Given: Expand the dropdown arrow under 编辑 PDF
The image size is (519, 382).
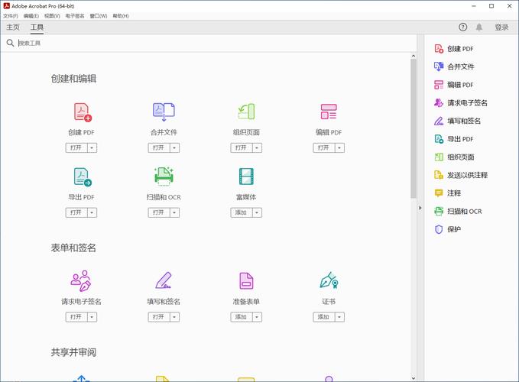Looking at the screenshot, I should point(339,148).
